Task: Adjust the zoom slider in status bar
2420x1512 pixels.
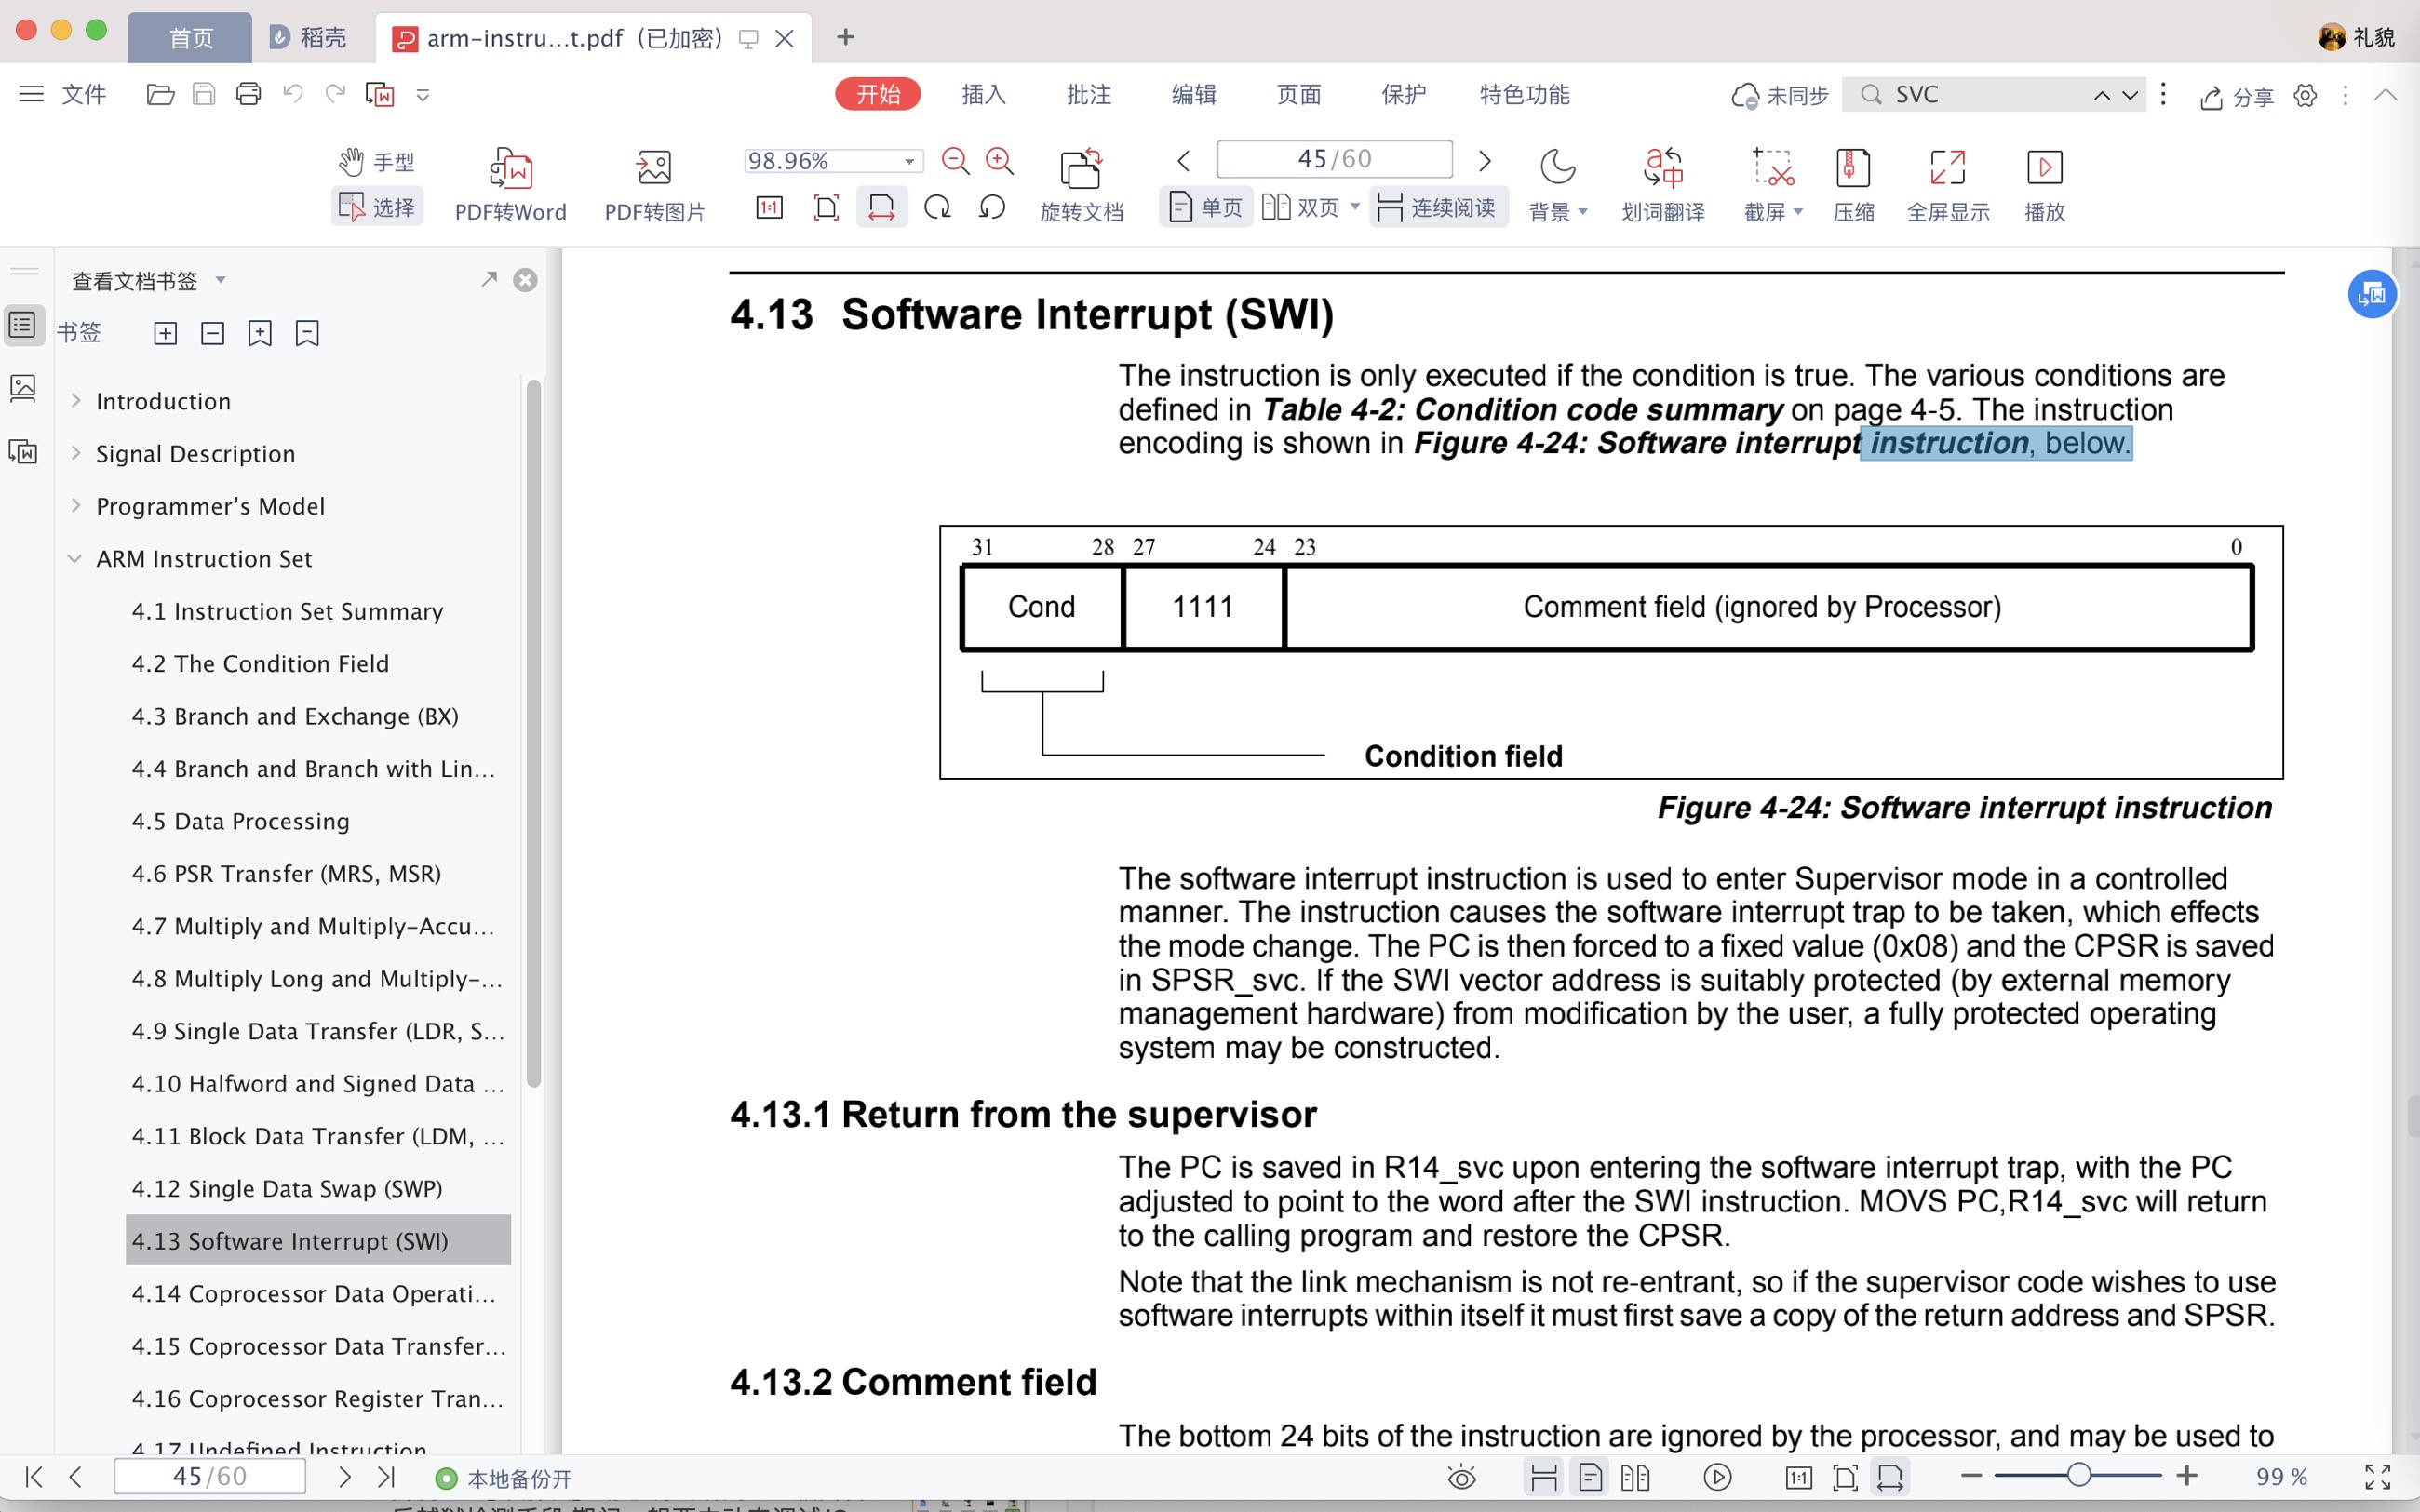Action: pyautogui.click(x=2078, y=1476)
